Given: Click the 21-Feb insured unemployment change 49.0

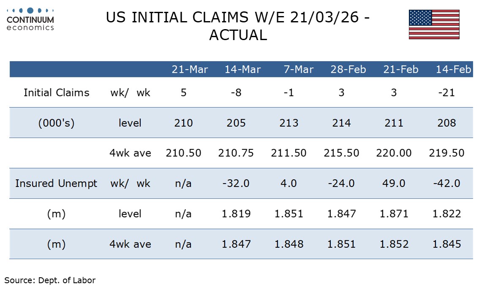Looking at the screenshot, I should 394,184.
